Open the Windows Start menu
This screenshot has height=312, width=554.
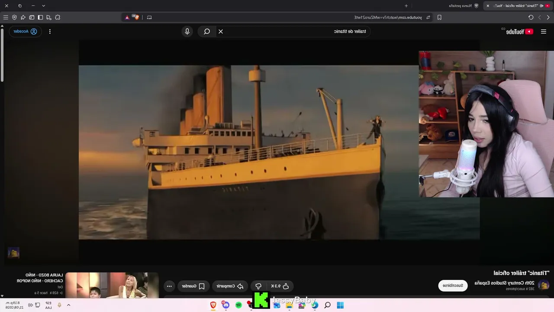pyautogui.click(x=340, y=305)
